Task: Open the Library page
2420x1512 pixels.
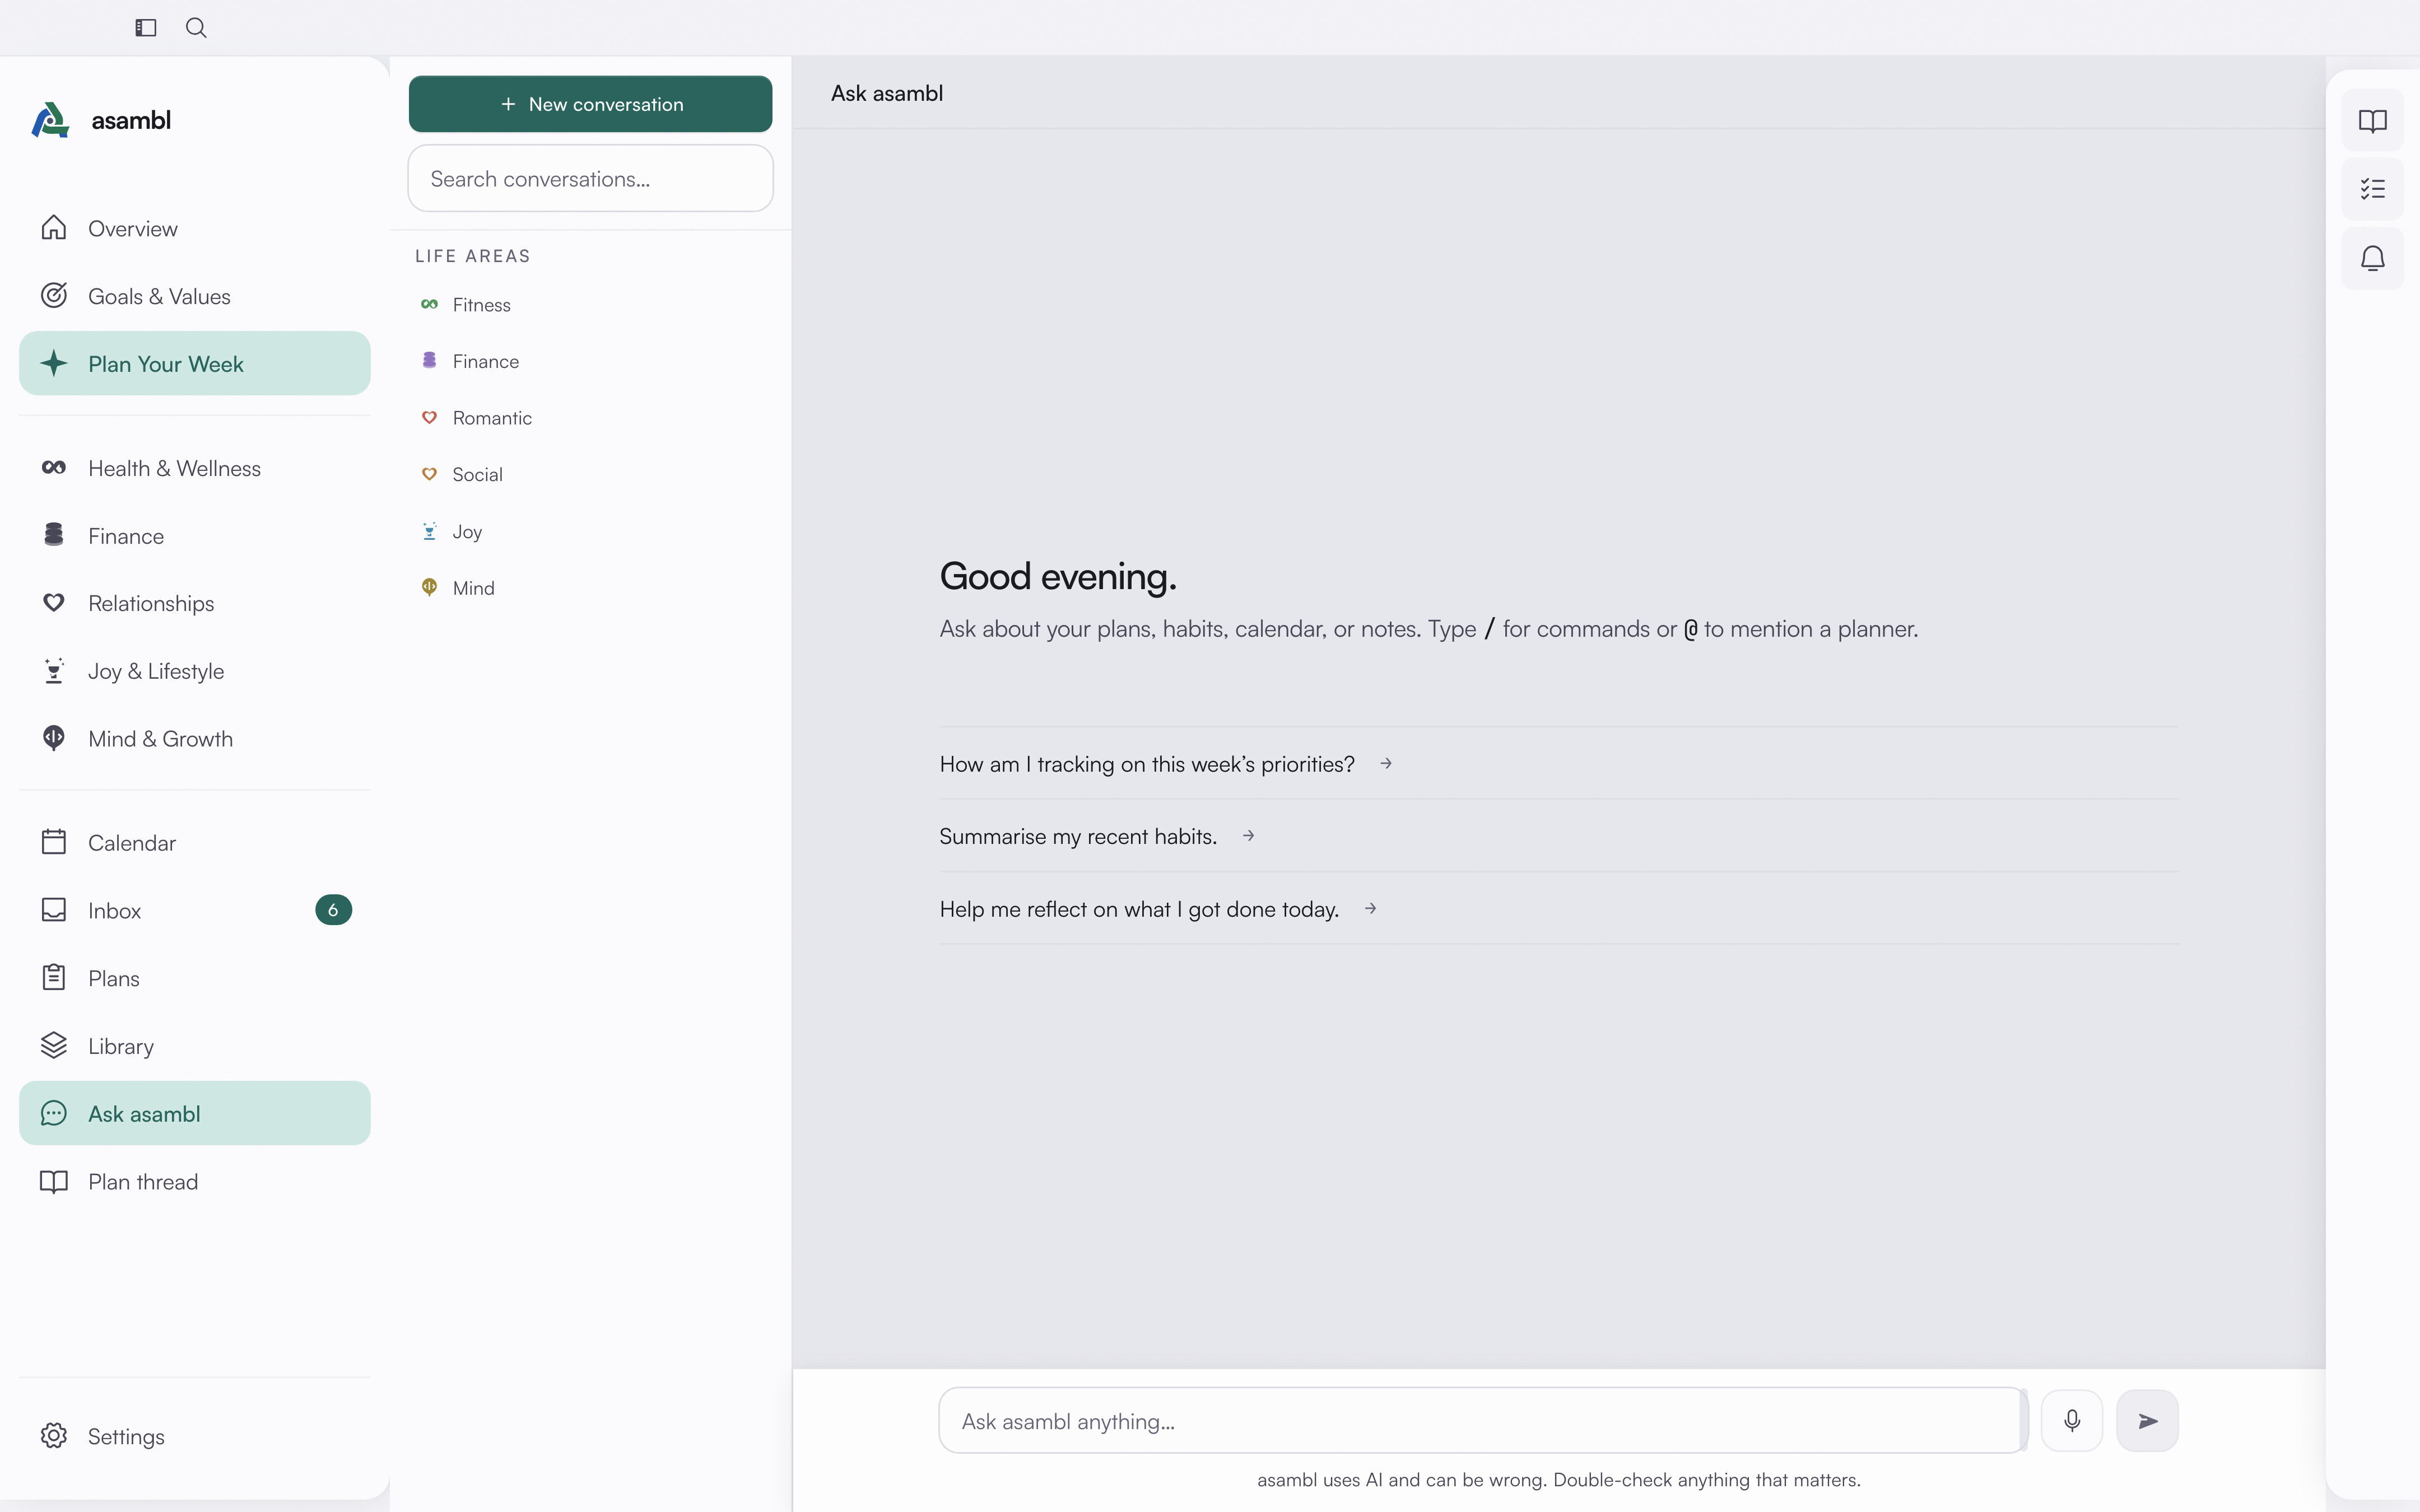Action: (195, 1046)
